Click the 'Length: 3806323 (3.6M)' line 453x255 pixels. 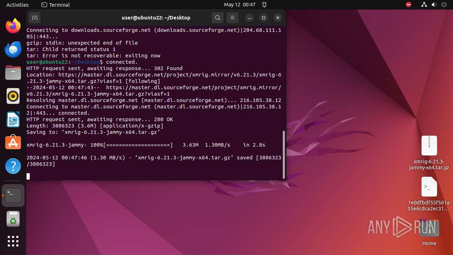pos(95,126)
